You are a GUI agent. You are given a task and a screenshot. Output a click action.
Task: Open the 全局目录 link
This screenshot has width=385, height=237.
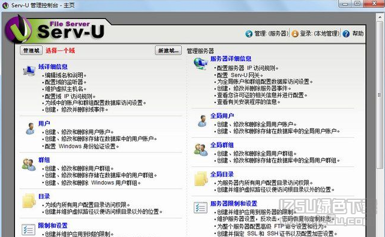tap(222, 174)
